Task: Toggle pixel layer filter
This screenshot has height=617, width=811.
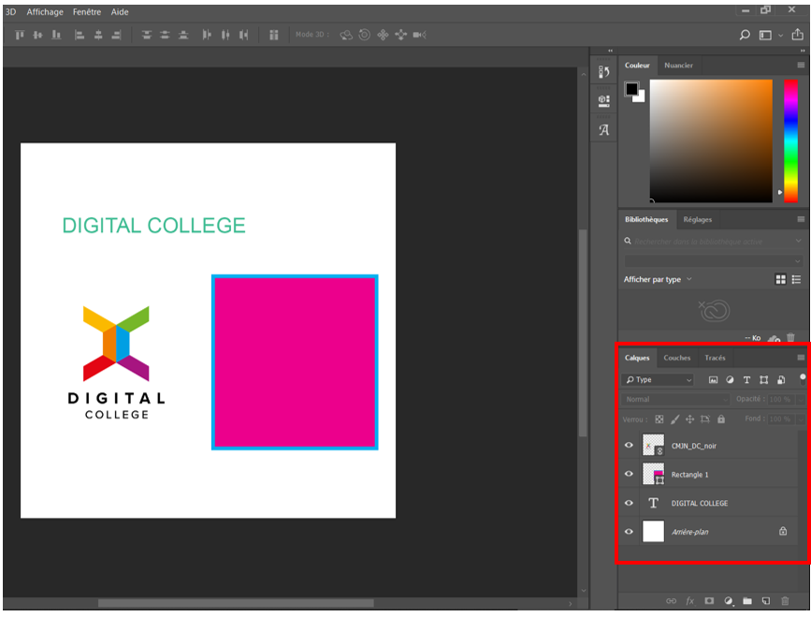Action: pos(713,380)
